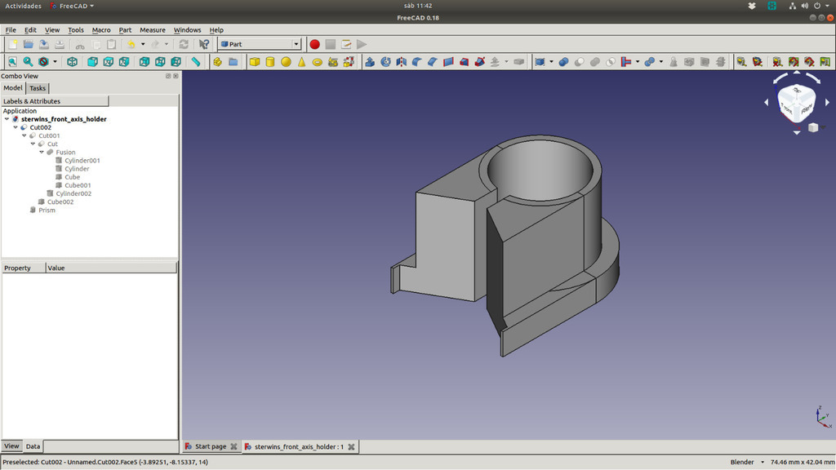Toggle 3D measurements display
This screenshot has height=470, width=836.
[809, 62]
